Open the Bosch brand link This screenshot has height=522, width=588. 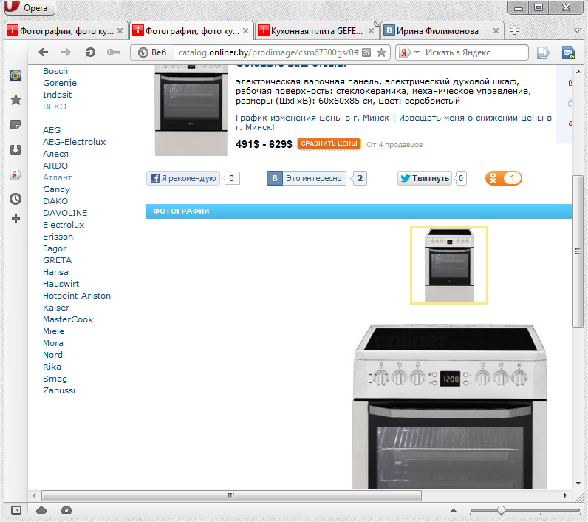55,71
